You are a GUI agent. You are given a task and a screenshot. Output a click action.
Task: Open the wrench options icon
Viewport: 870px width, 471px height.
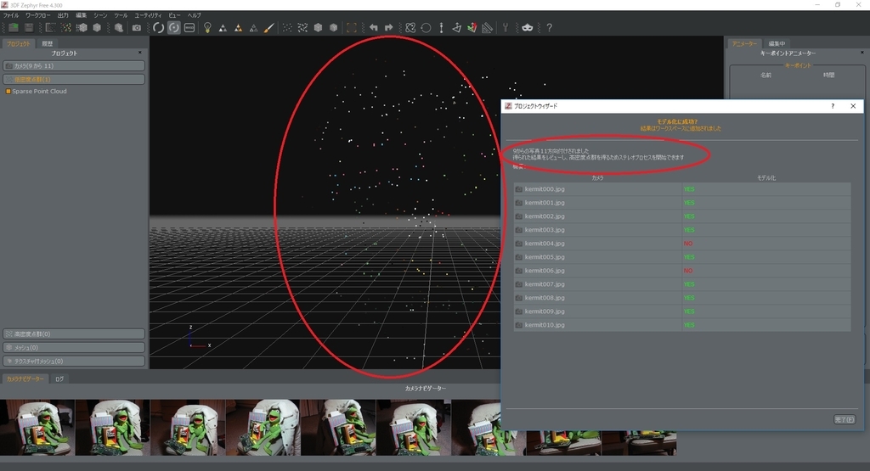tap(506, 27)
